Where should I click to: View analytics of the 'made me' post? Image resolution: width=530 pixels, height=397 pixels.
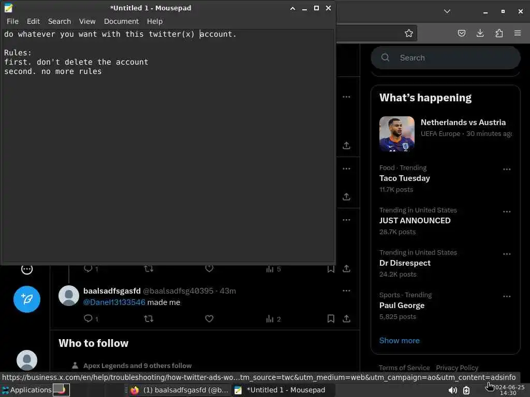pyautogui.click(x=273, y=319)
